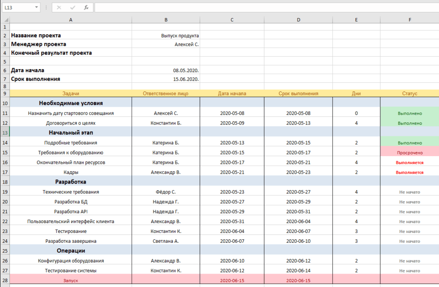This screenshot has width=439, height=287.
Task: Select row 9 header
Action: (4, 93)
